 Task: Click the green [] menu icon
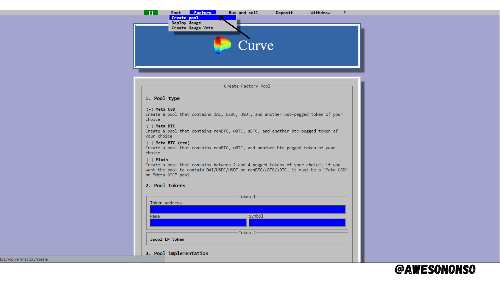(151, 13)
